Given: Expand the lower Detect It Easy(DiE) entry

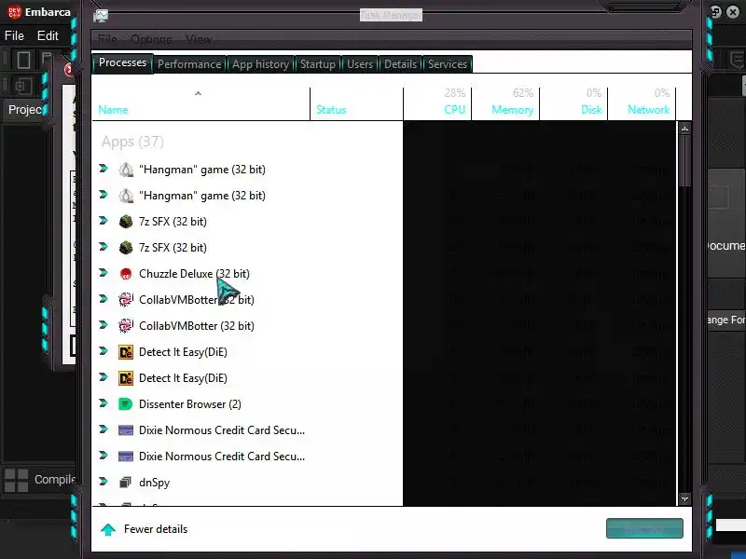Looking at the screenshot, I should 104,377.
